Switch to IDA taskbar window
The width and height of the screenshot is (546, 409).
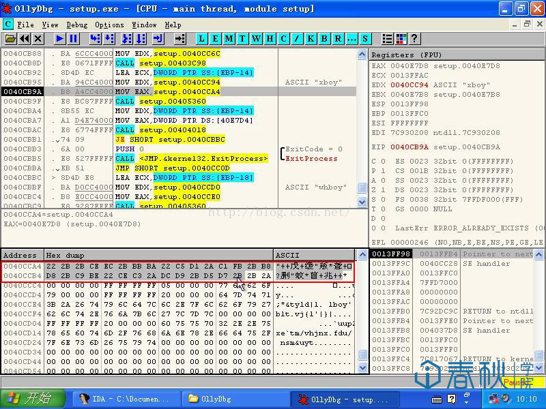(x=126, y=399)
